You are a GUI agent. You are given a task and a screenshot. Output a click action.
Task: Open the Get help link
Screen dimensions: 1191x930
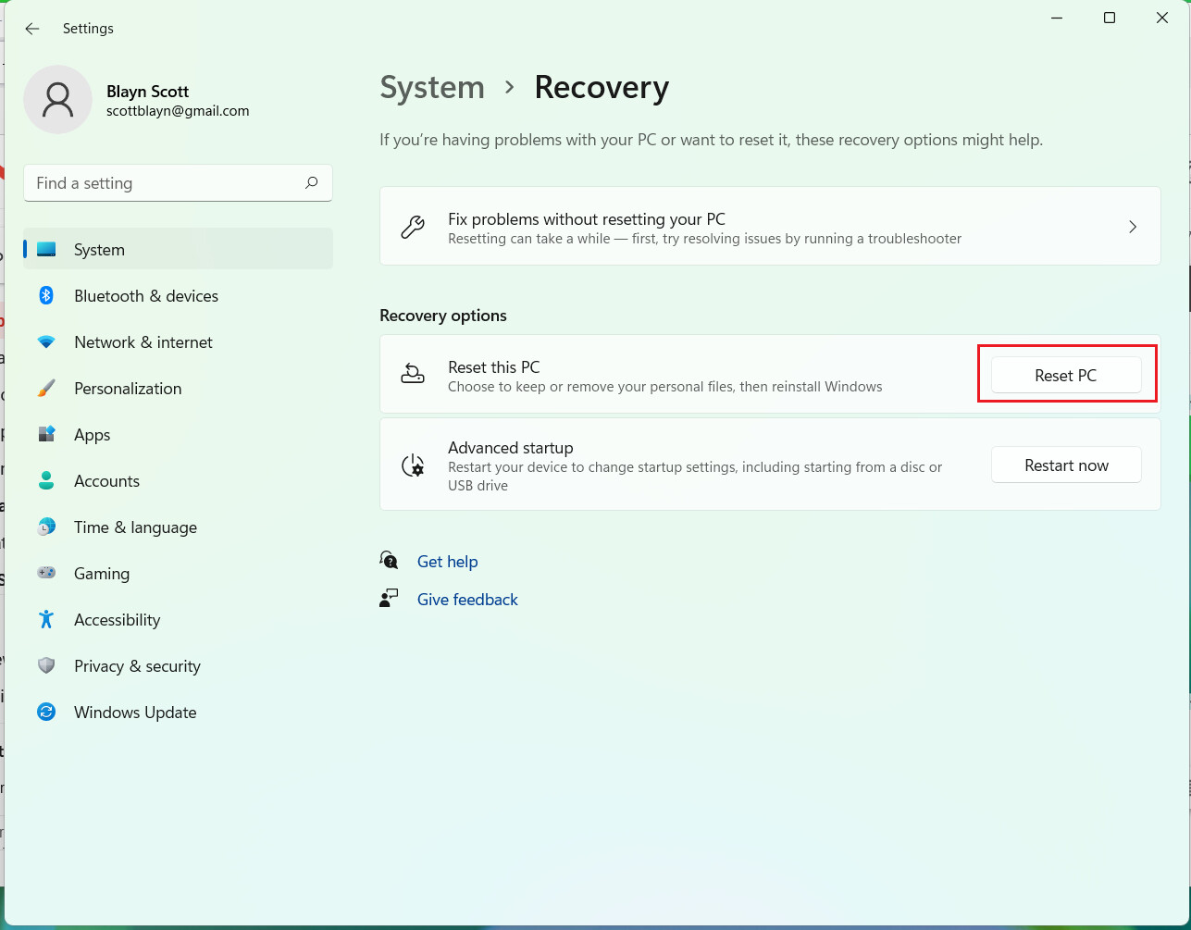click(447, 561)
